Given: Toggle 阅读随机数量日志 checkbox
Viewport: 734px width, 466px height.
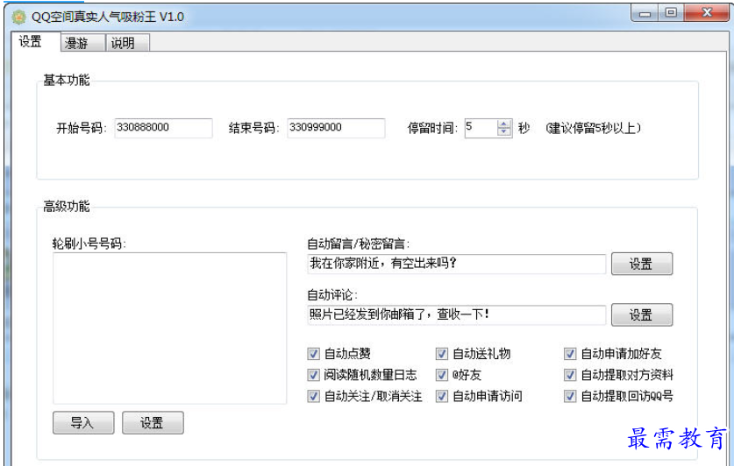Looking at the screenshot, I should tap(313, 375).
